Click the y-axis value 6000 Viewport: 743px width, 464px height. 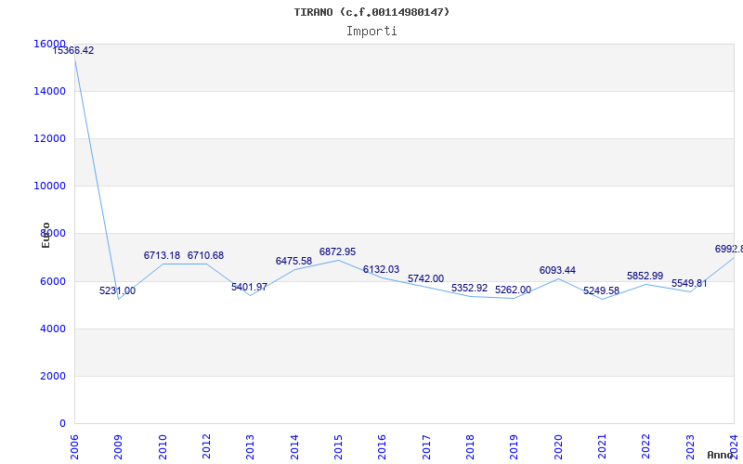point(52,281)
